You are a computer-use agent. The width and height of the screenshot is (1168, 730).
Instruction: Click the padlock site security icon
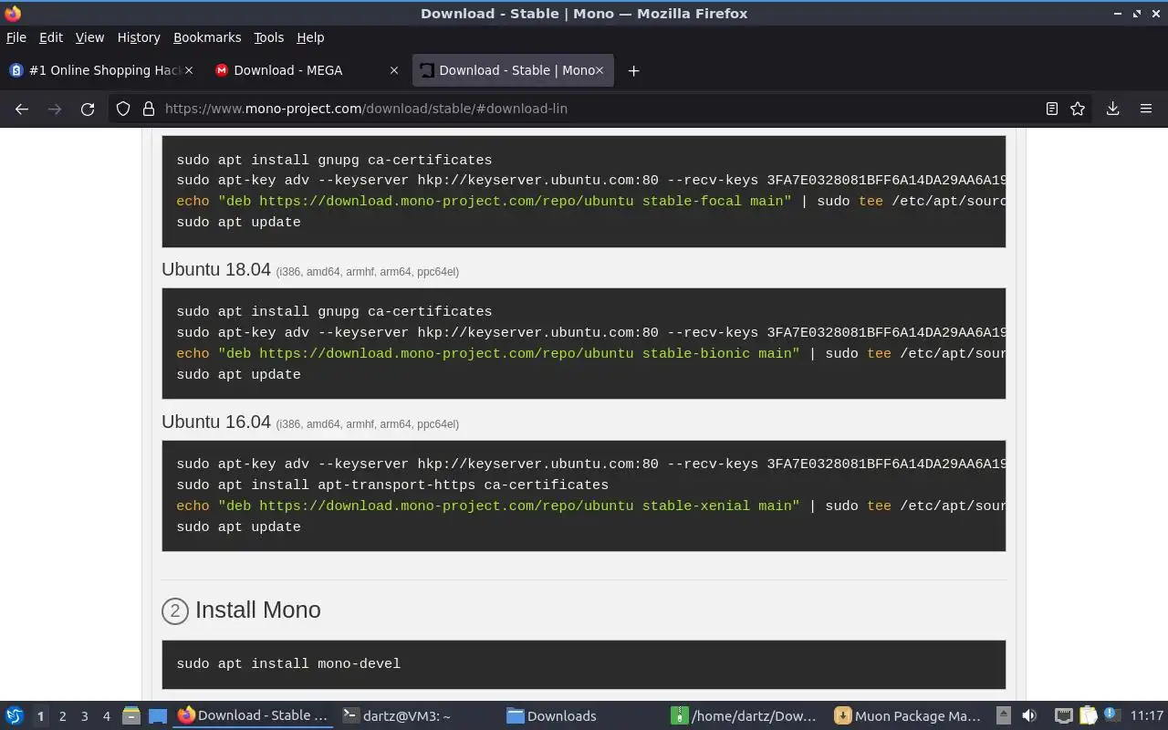coord(148,109)
